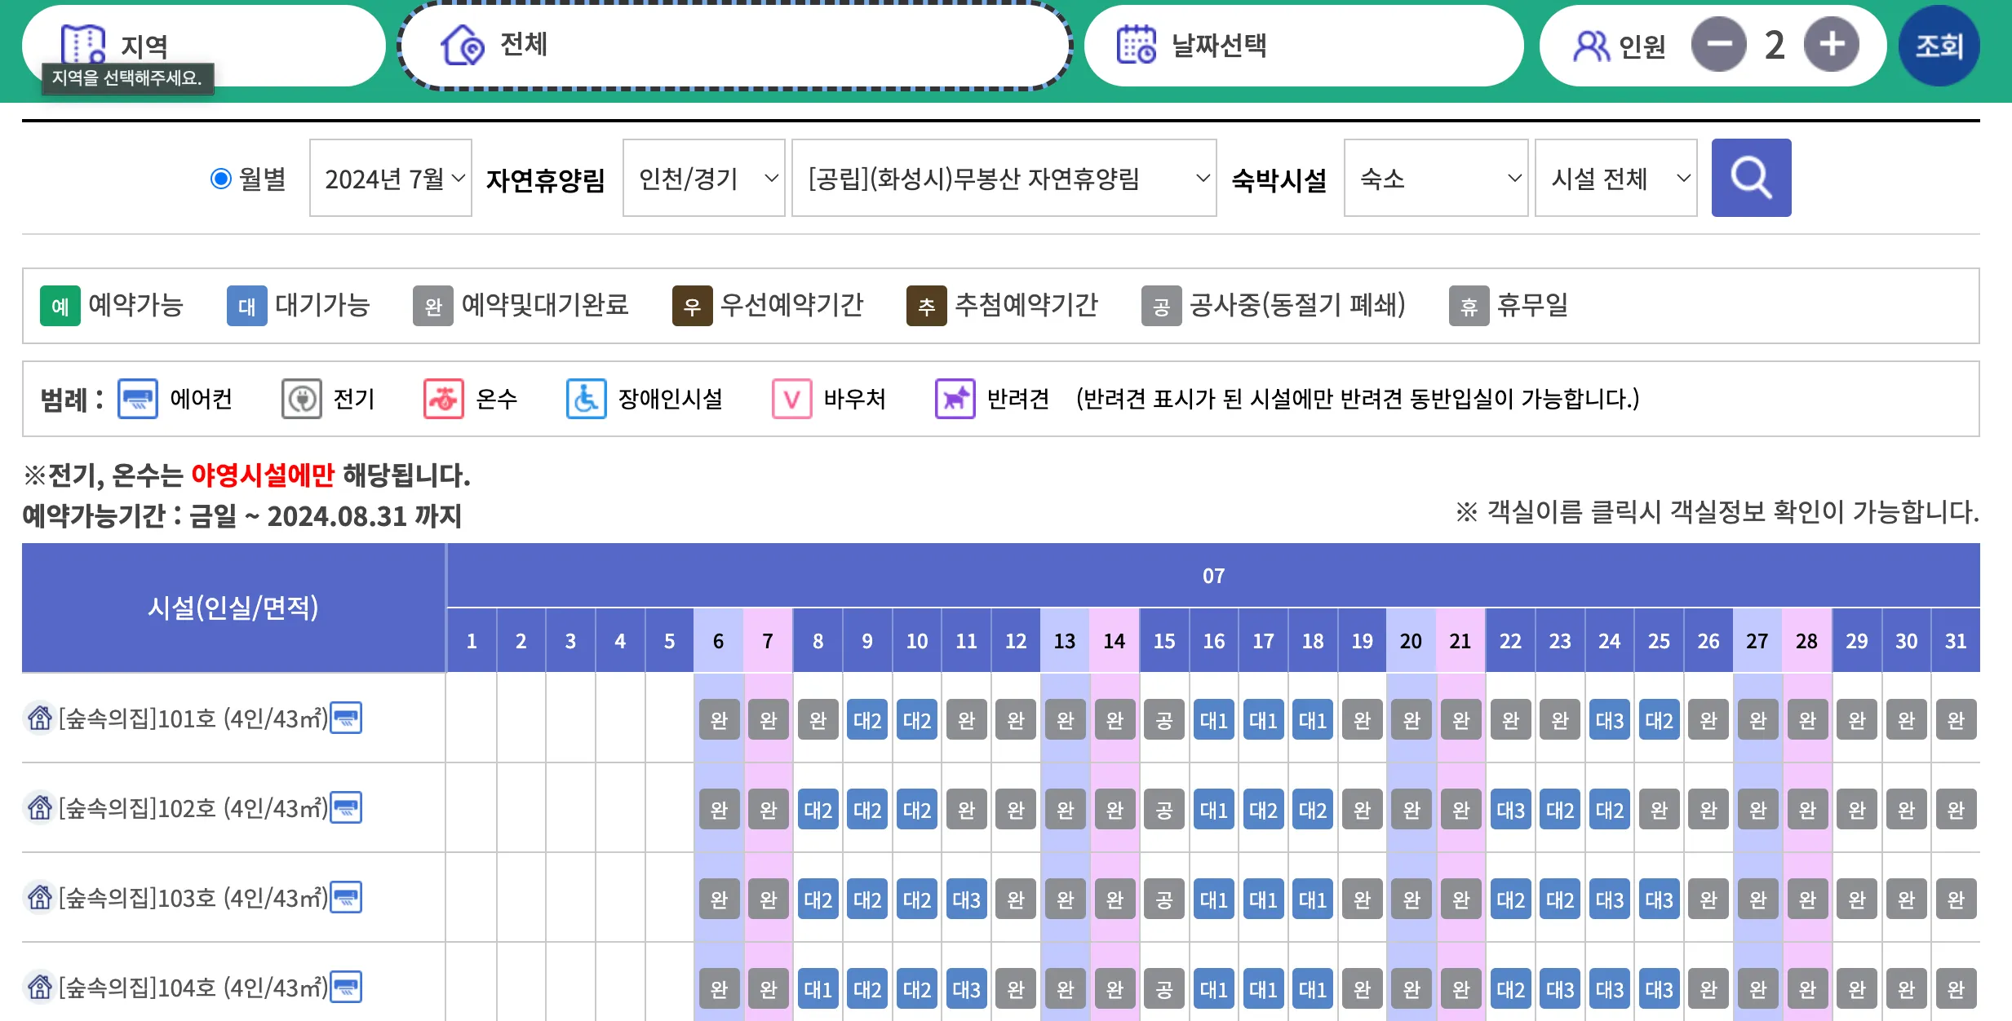This screenshot has height=1021, width=2012.
Task: Click the 전체 search input field
Action: [734, 46]
